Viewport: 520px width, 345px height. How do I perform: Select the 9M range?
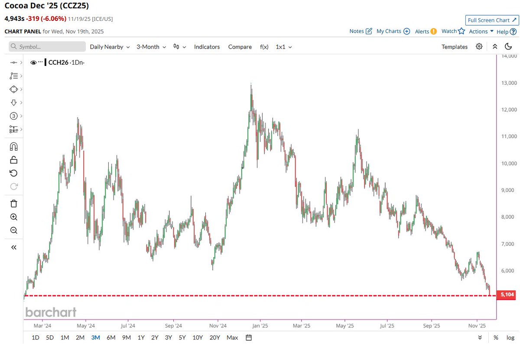127,337
